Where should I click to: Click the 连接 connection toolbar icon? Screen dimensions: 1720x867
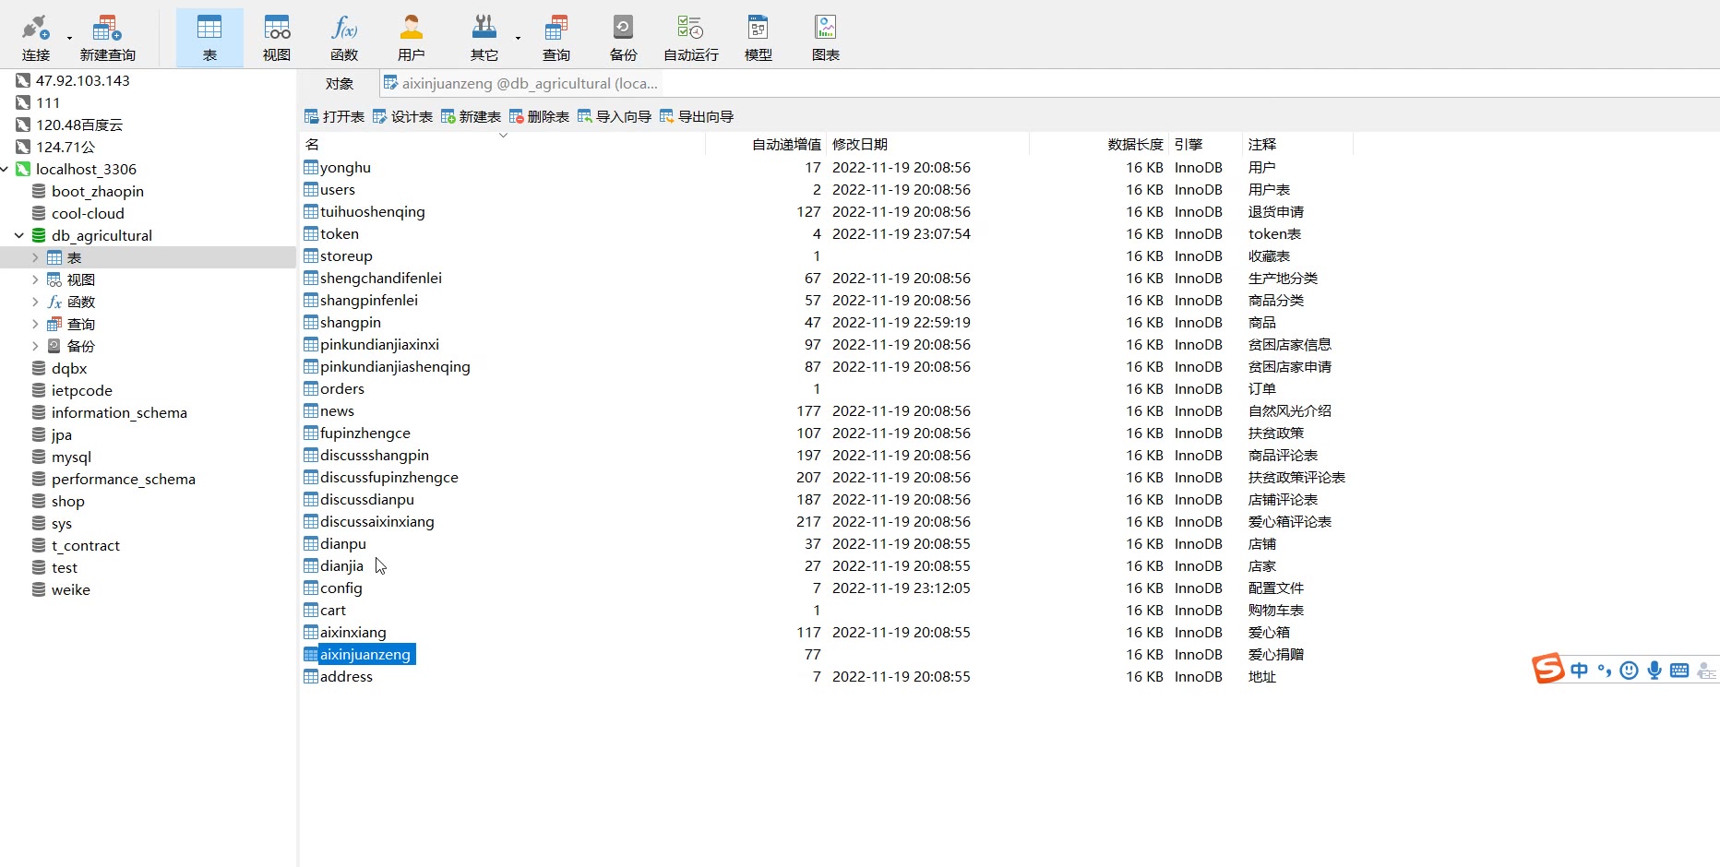[x=35, y=38]
